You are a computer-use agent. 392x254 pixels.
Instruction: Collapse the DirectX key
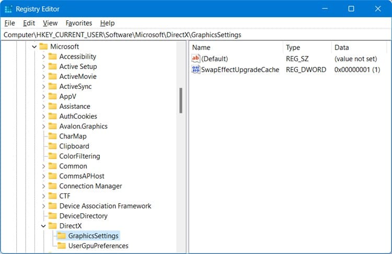[x=43, y=226]
